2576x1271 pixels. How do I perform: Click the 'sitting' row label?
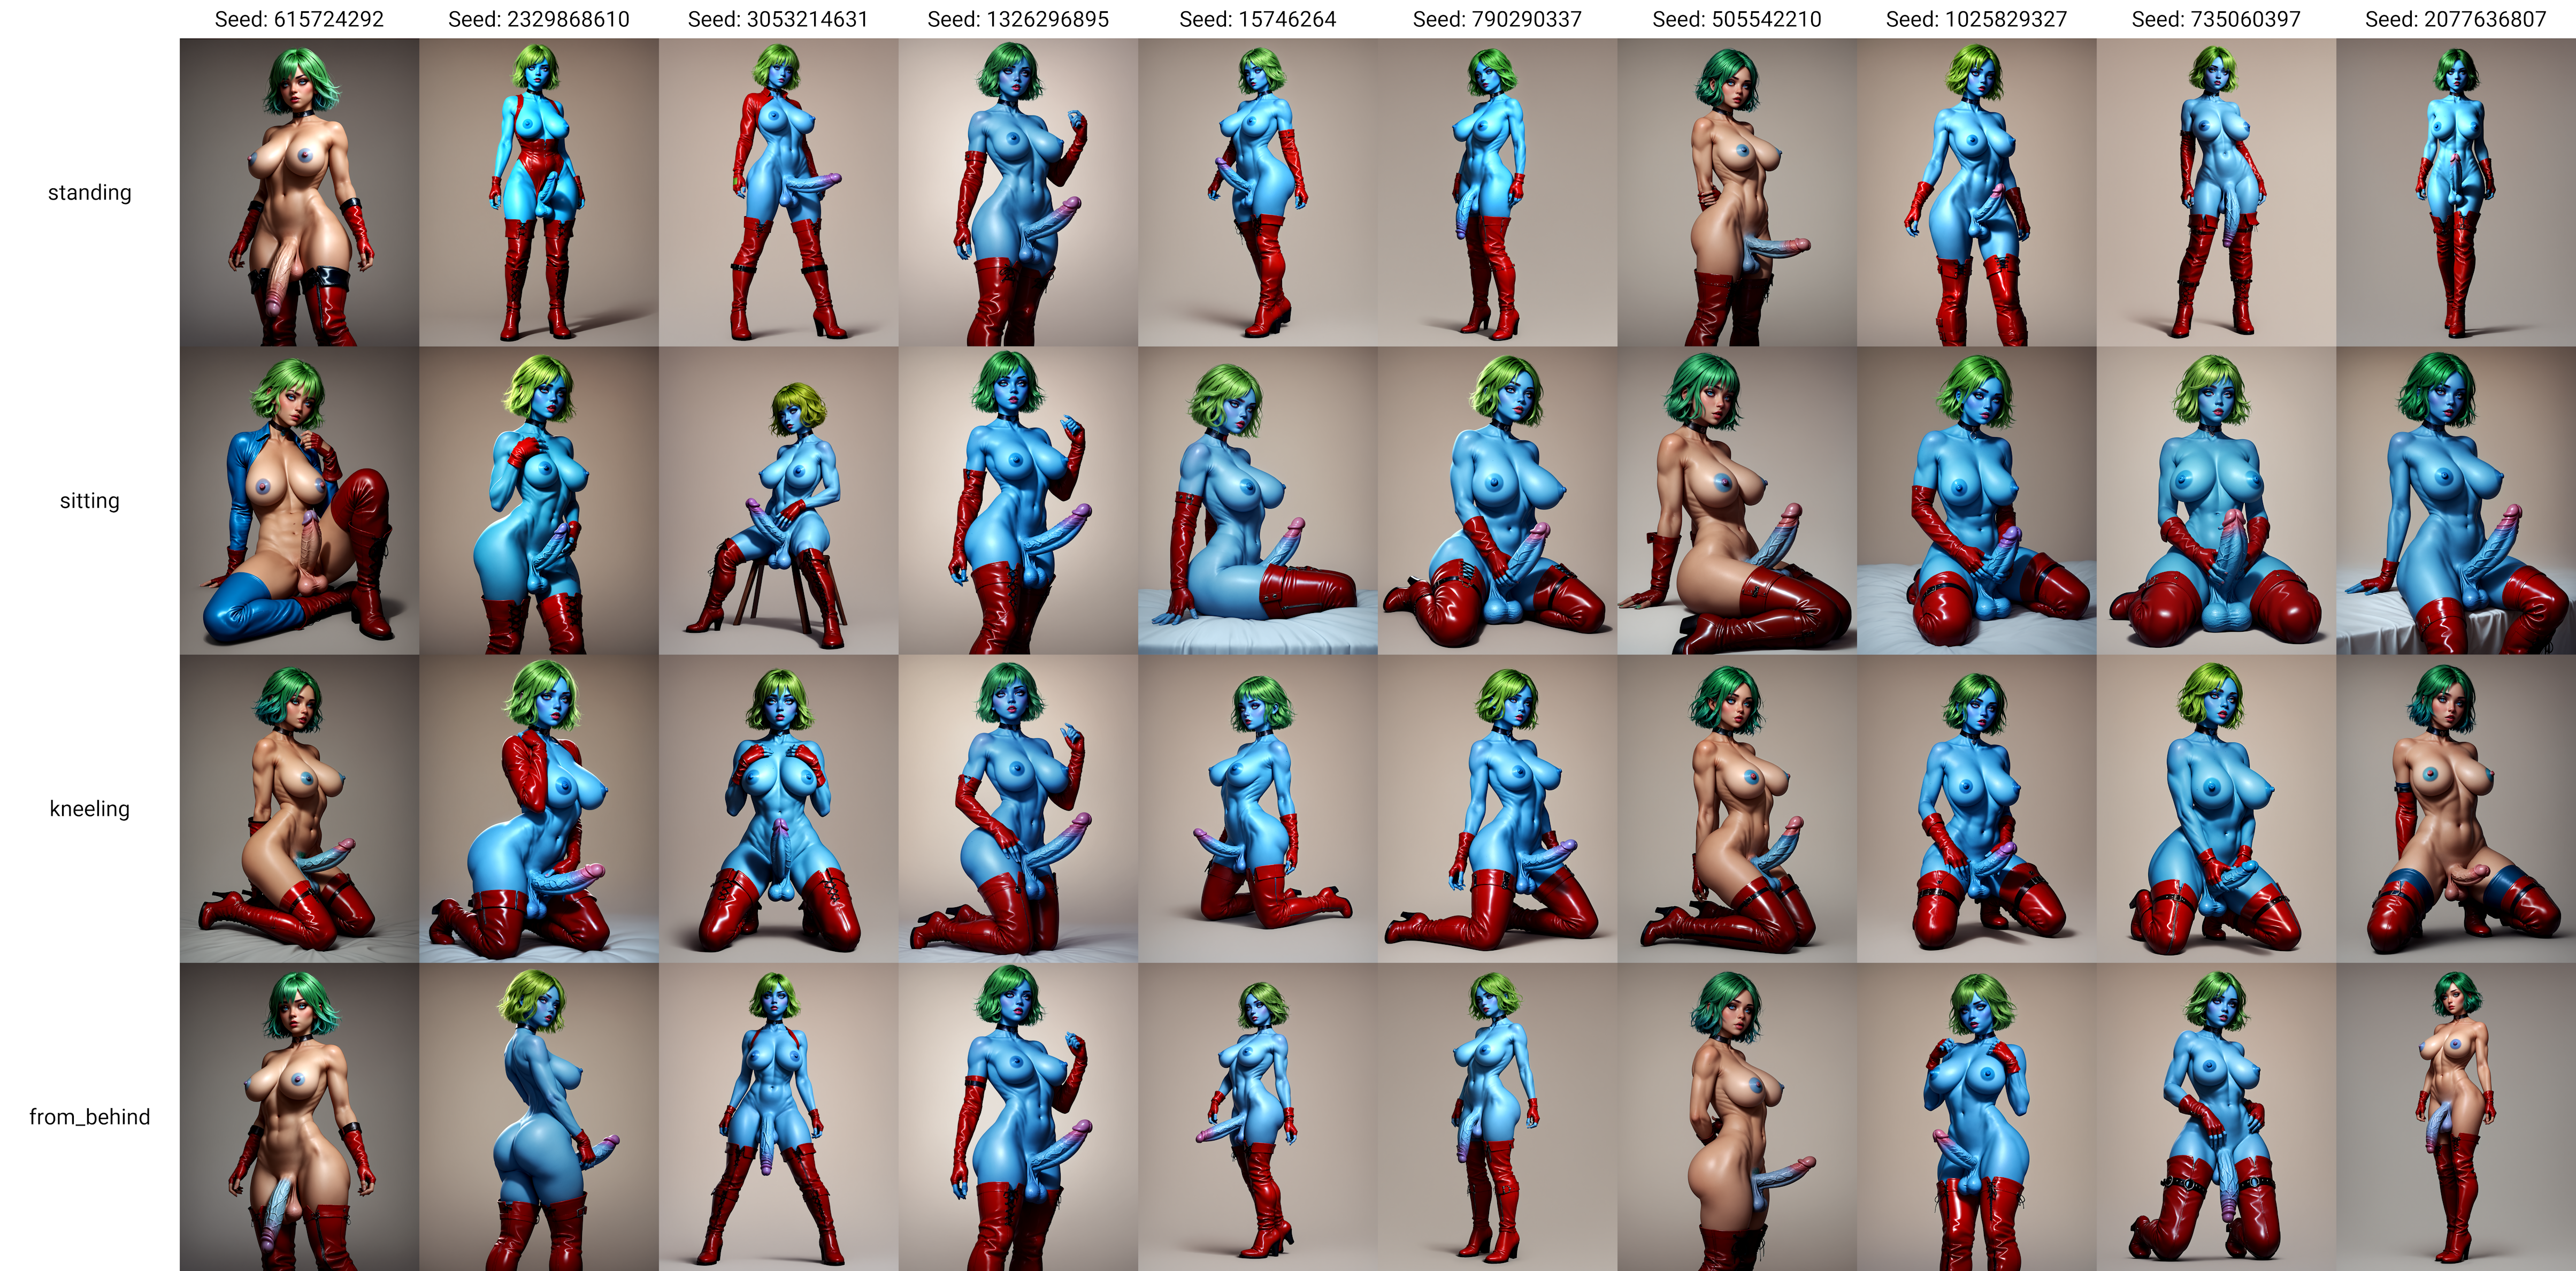(90, 500)
